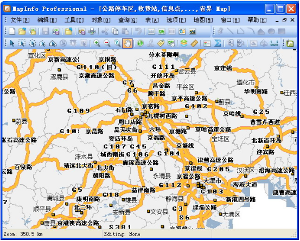The image size is (300, 241).
Task: Click the Copy icon in the toolbar
Action: point(115,31)
